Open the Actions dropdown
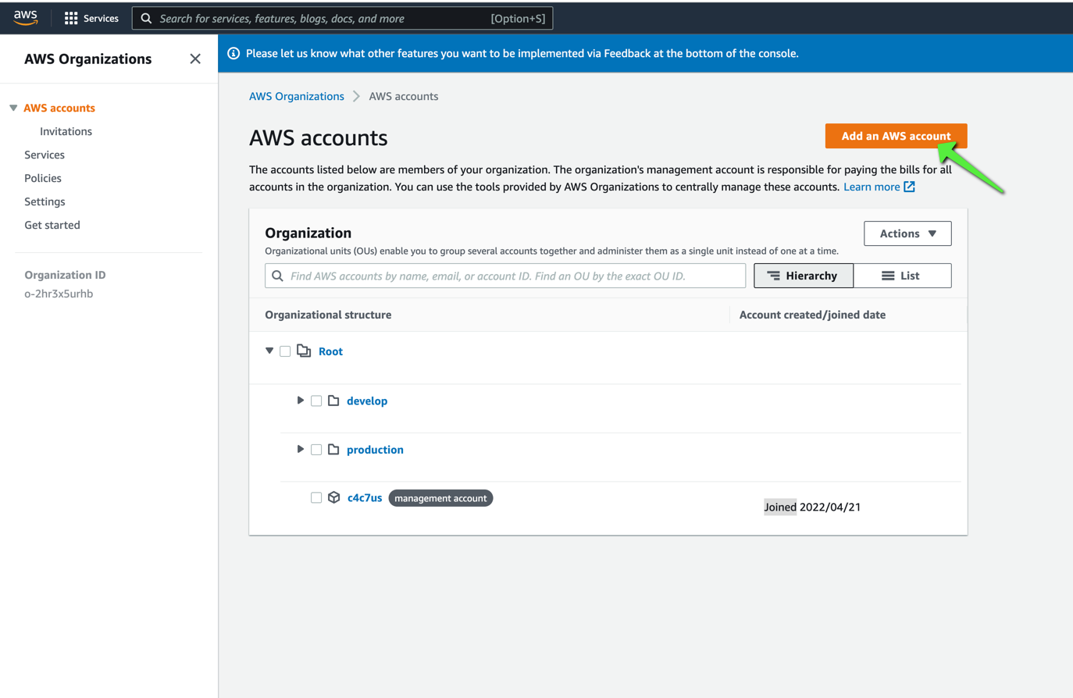Image resolution: width=1073 pixels, height=698 pixels. [907, 233]
